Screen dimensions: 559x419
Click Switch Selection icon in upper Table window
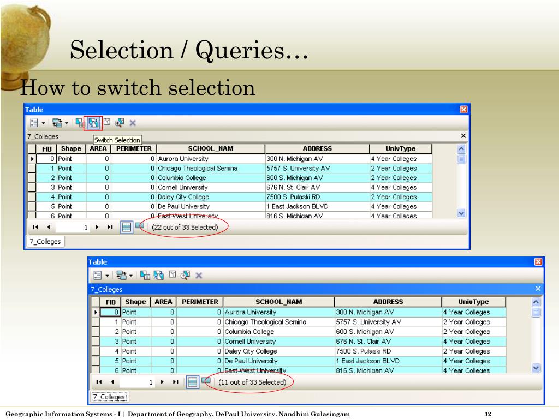coord(93,123)
